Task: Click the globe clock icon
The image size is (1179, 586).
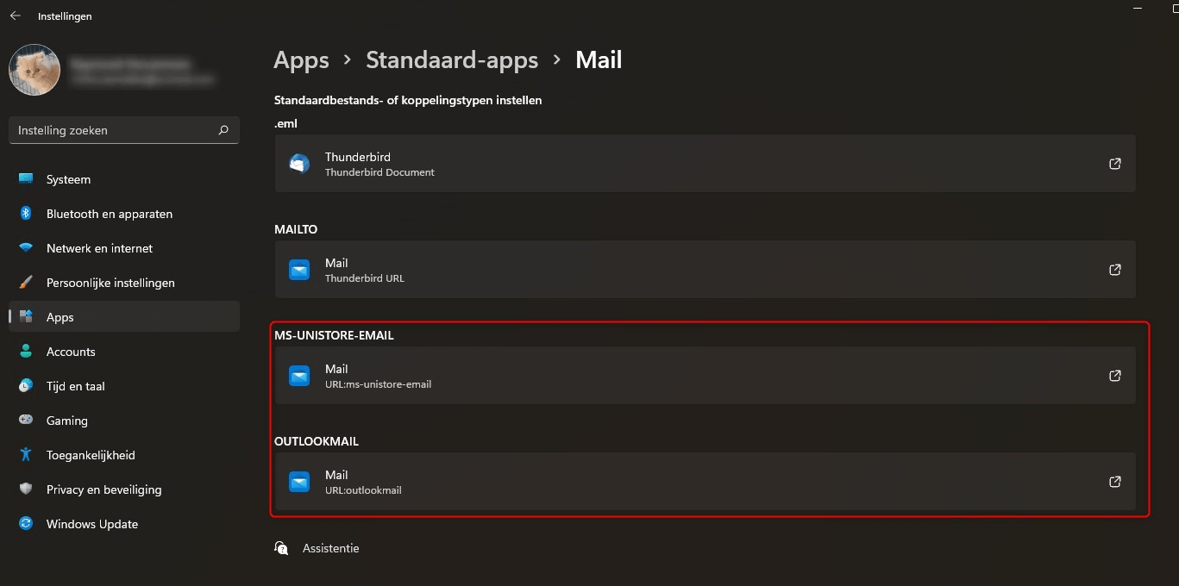Action: pos(26,386)
